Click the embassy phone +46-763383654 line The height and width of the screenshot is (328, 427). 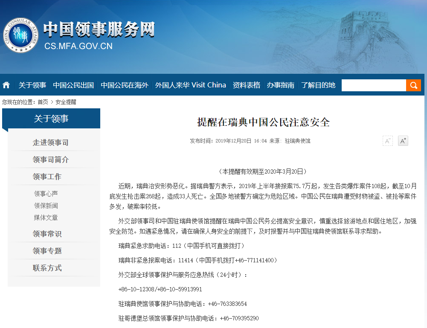(183, 304)
